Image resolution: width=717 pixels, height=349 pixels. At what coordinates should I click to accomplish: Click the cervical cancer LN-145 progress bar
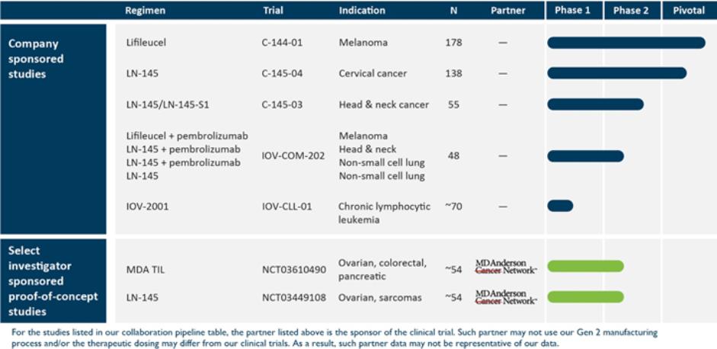pyautogui.click(x=617, y=73)
